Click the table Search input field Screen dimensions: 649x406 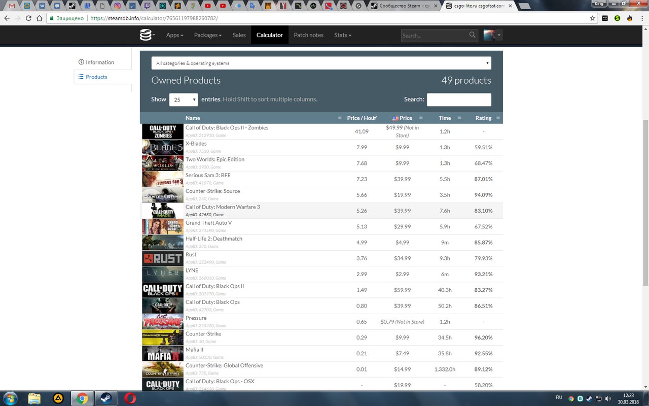click(458, 99)
